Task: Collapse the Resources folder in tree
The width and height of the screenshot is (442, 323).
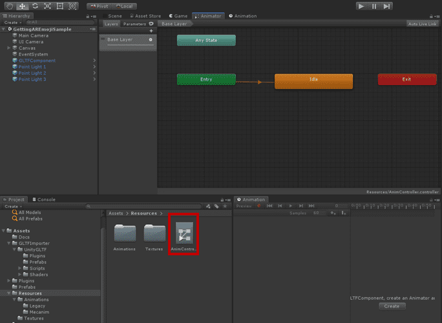Action: [8, 293]
